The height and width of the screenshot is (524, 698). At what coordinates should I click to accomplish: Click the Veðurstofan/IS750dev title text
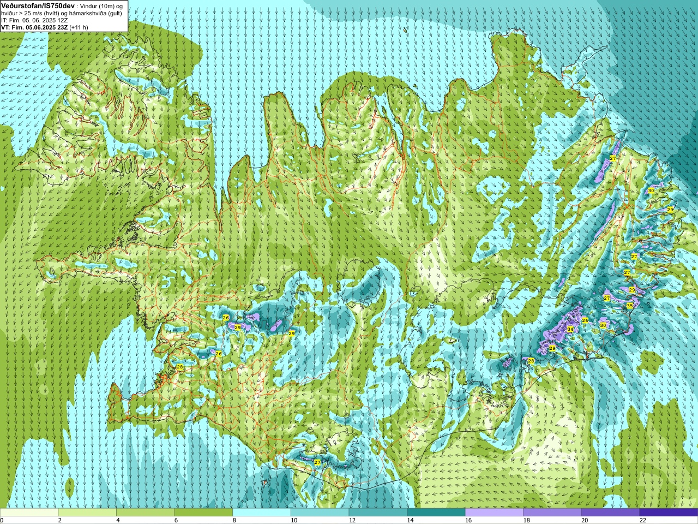tap(38, 5)
